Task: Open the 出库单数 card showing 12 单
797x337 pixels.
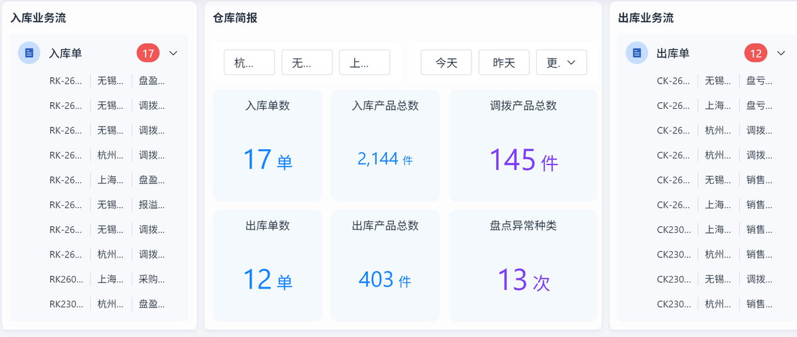Action: [268, 265]
